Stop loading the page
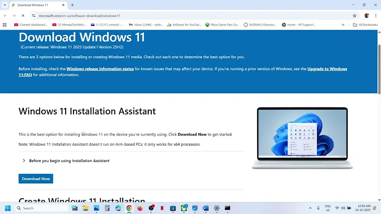The image size is (381, 214). pyautogui.click(x=23, y=15)
